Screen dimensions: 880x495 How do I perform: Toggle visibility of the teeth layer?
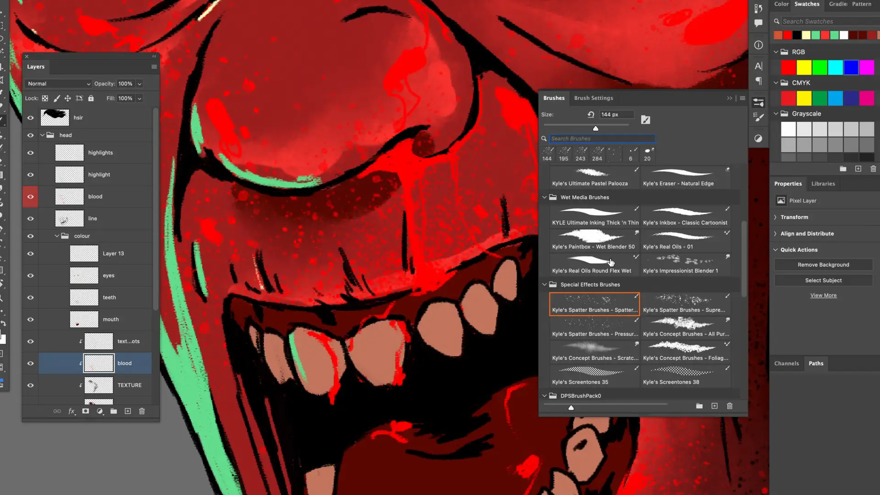(30, 297)
